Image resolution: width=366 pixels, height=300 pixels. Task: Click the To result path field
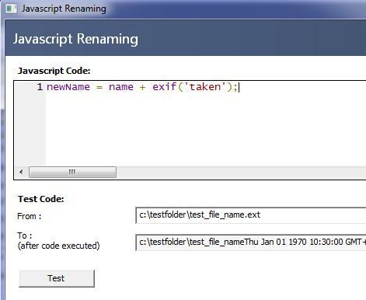pos(251,242)
